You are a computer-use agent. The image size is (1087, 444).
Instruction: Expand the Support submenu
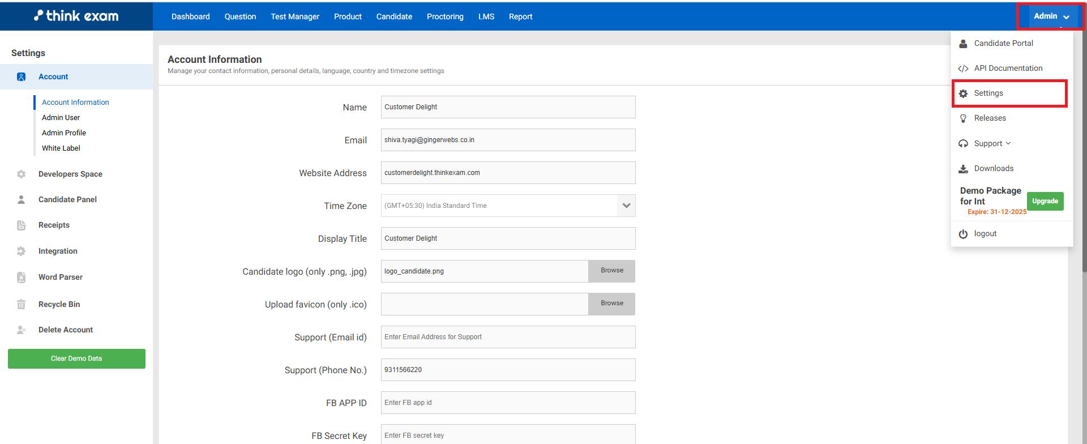992,143
